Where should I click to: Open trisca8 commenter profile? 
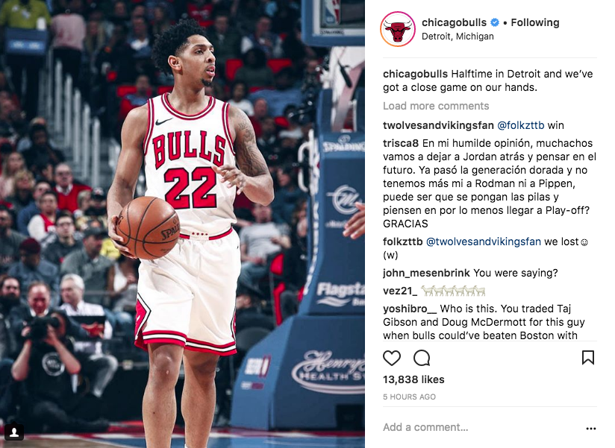[x=401, y=143]
